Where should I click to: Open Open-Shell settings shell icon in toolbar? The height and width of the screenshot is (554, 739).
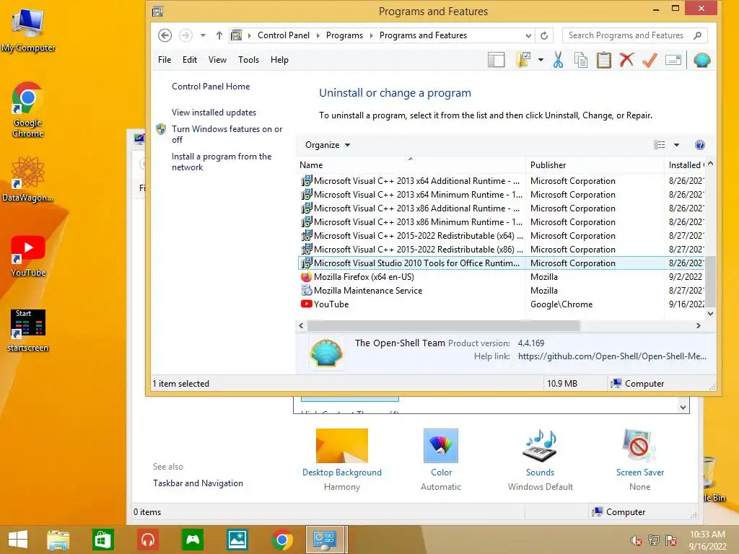(701, 60)
